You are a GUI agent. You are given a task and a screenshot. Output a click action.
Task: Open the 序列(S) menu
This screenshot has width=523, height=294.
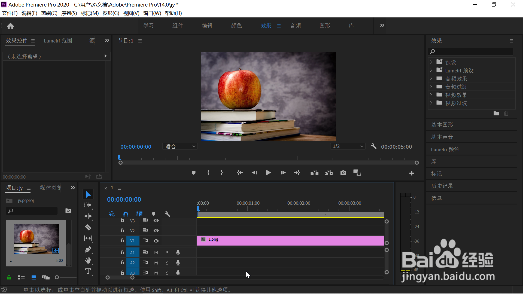(x=69, y=13)
